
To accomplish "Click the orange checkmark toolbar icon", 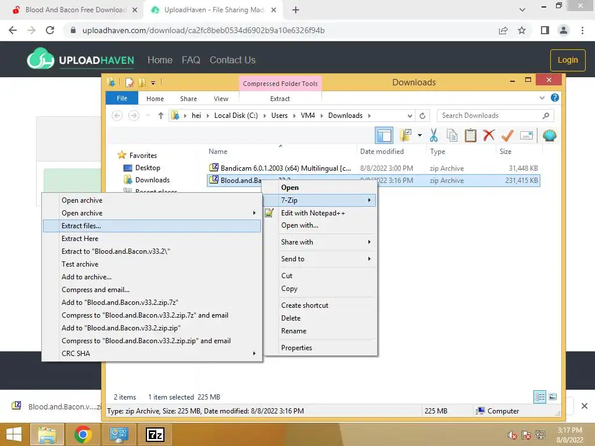I will point(507,135).
